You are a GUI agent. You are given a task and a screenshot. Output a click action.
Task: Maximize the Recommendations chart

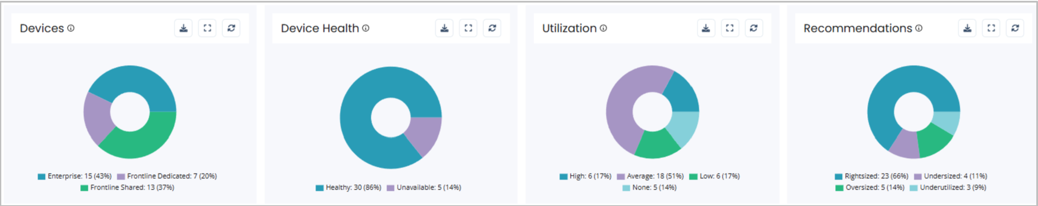point(991,28)
